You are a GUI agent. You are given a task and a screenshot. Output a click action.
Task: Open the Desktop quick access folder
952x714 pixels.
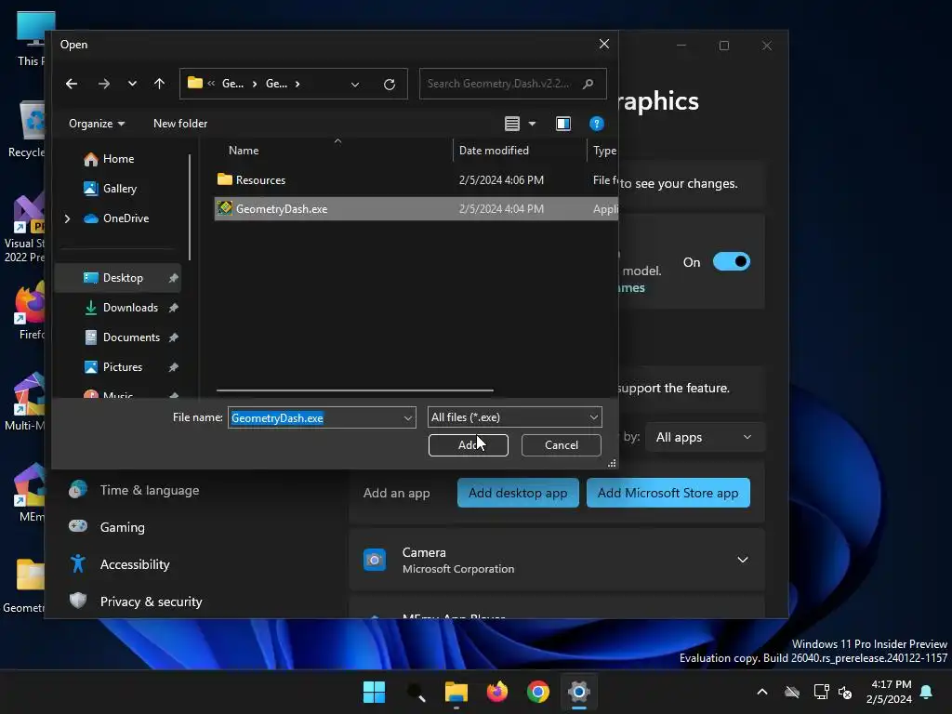[118, 277]
